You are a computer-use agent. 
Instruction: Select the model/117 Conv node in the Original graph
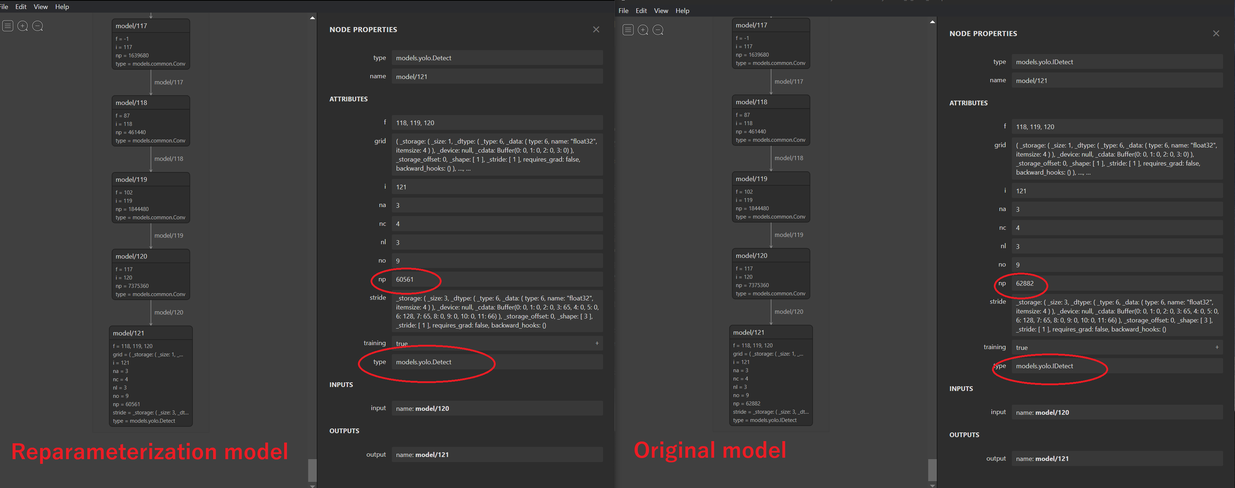[x=770, y=43]
